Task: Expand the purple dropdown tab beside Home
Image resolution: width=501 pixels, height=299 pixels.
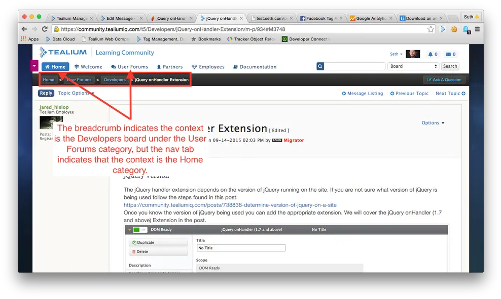Action: (x=34, y=66)
